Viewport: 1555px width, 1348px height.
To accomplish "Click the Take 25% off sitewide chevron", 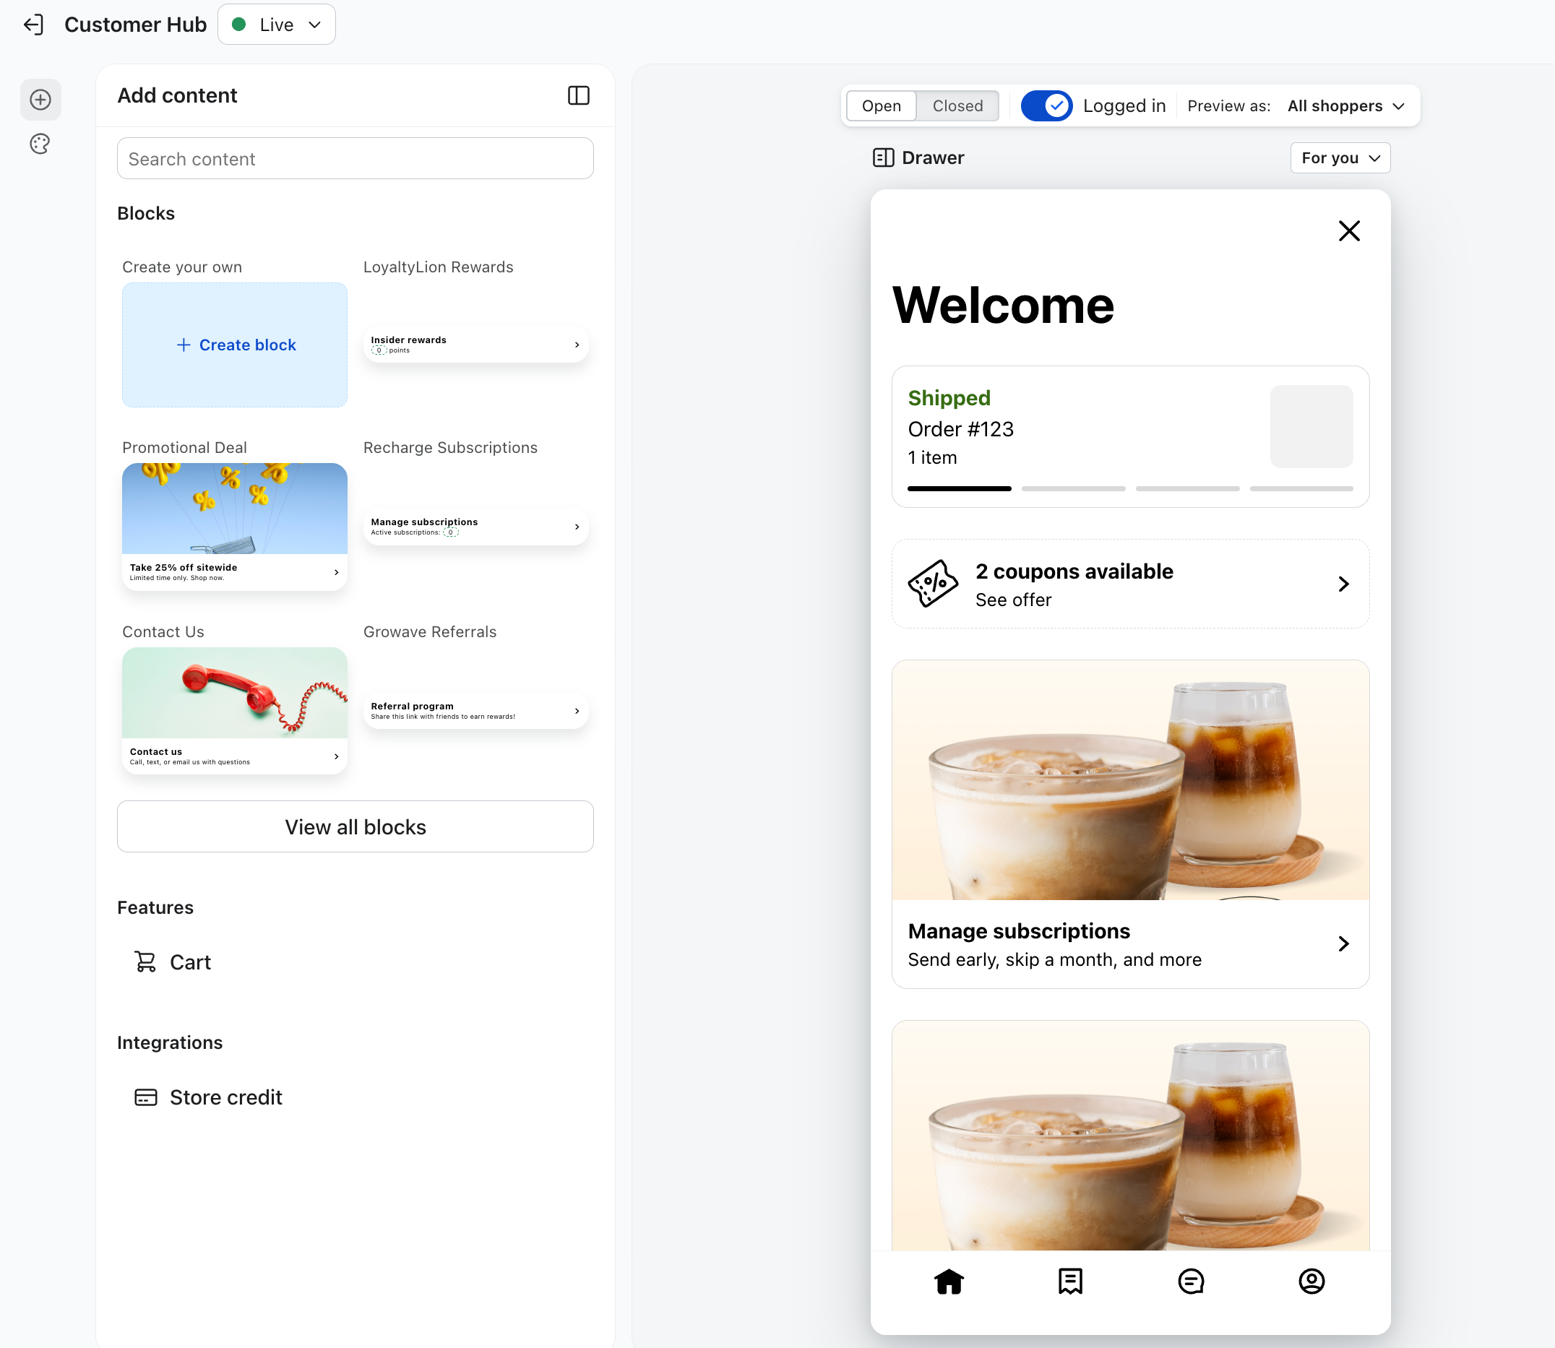I will pyautogui.click(x=336, y=572).
